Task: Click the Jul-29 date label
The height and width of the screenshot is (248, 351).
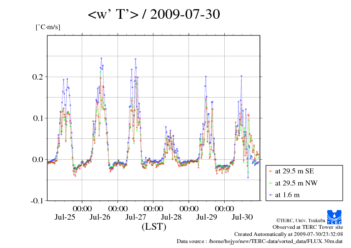Action: coord(207,217)
